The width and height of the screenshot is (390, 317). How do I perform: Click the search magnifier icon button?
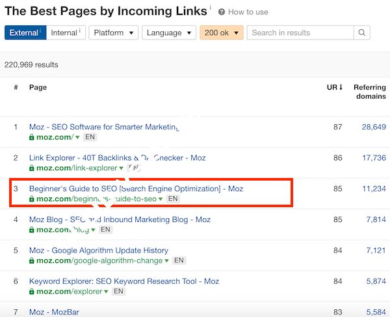pyautogui.click(x=362, y=32)
